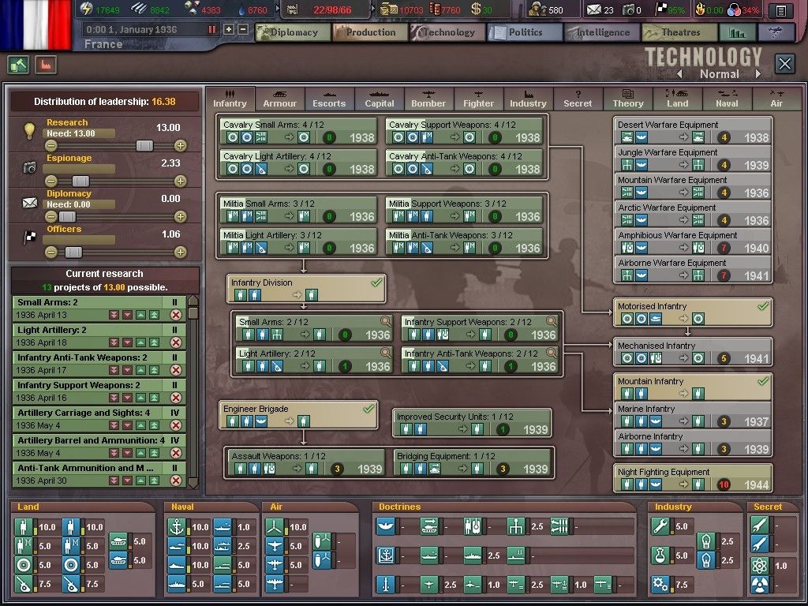Click the magnifier on Small Arms tech
808x606 pixels.
pos(385,322)
